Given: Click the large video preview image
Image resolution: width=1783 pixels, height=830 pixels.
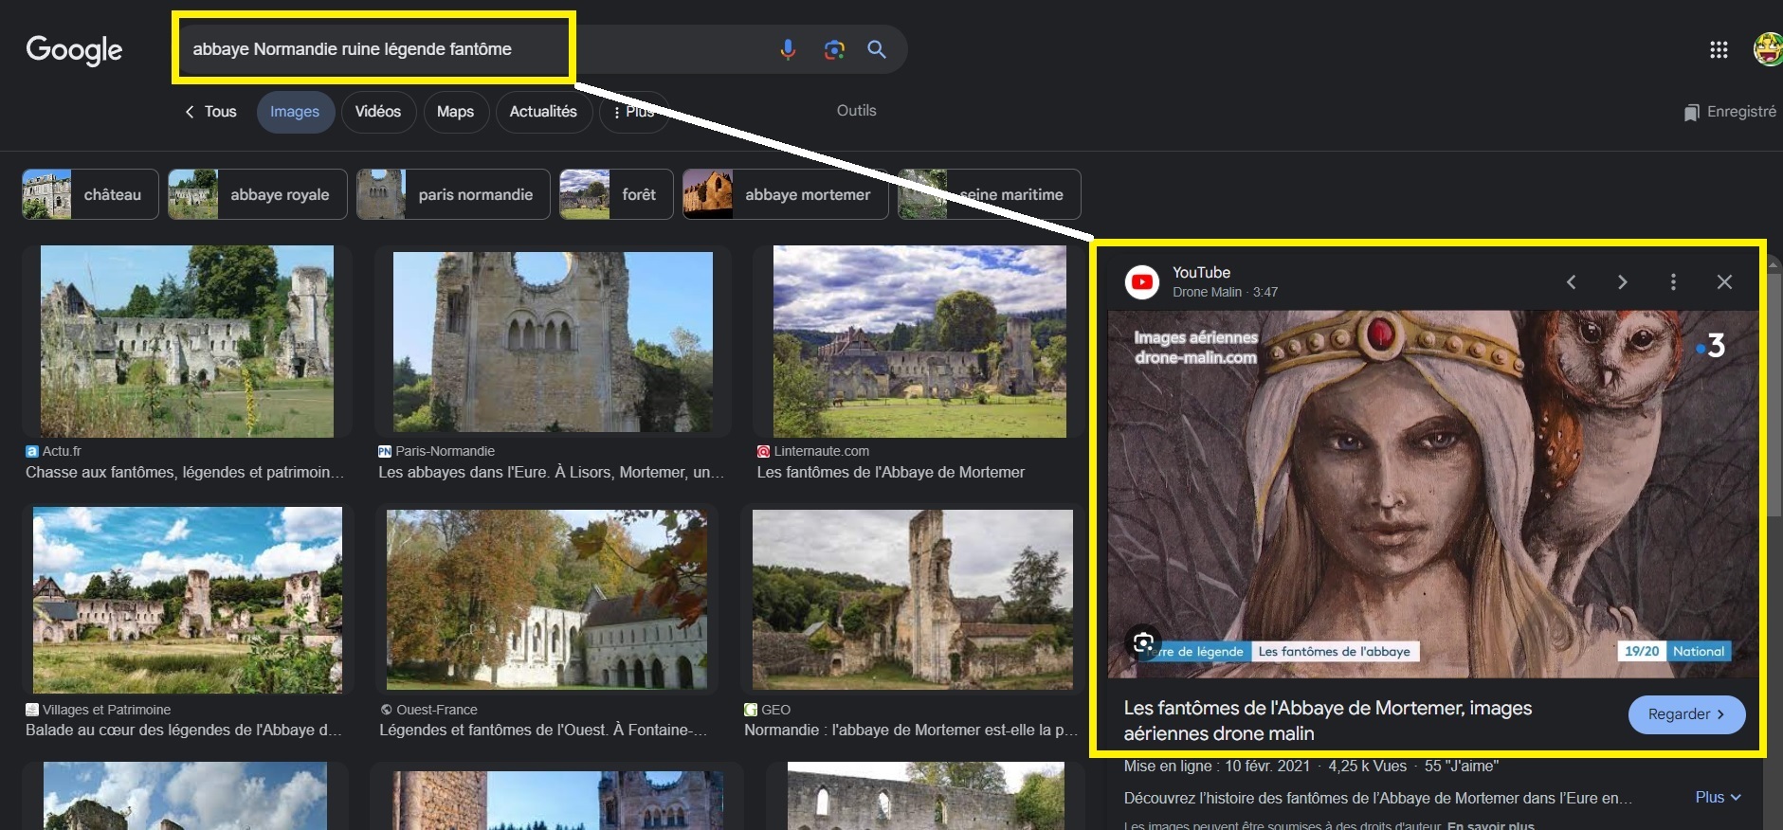Looking at the screenshot, I should (1432, 494).
